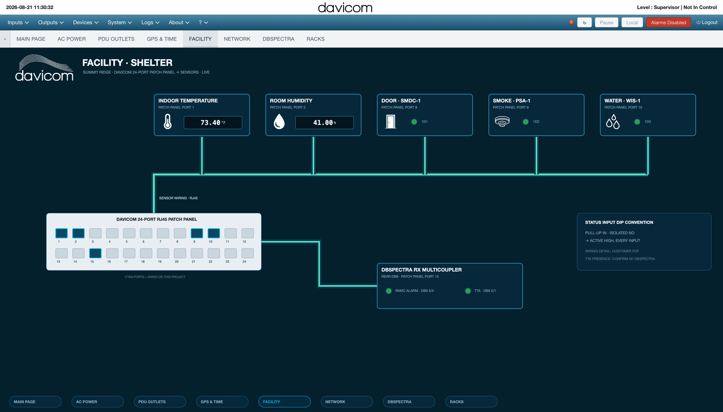This screenshot has width=723, height=412.
Task: Select patch panel port 1
Action: [61, 233]
